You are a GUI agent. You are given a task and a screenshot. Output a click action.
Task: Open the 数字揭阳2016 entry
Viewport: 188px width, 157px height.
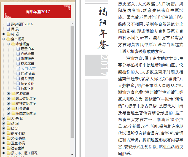22,24
